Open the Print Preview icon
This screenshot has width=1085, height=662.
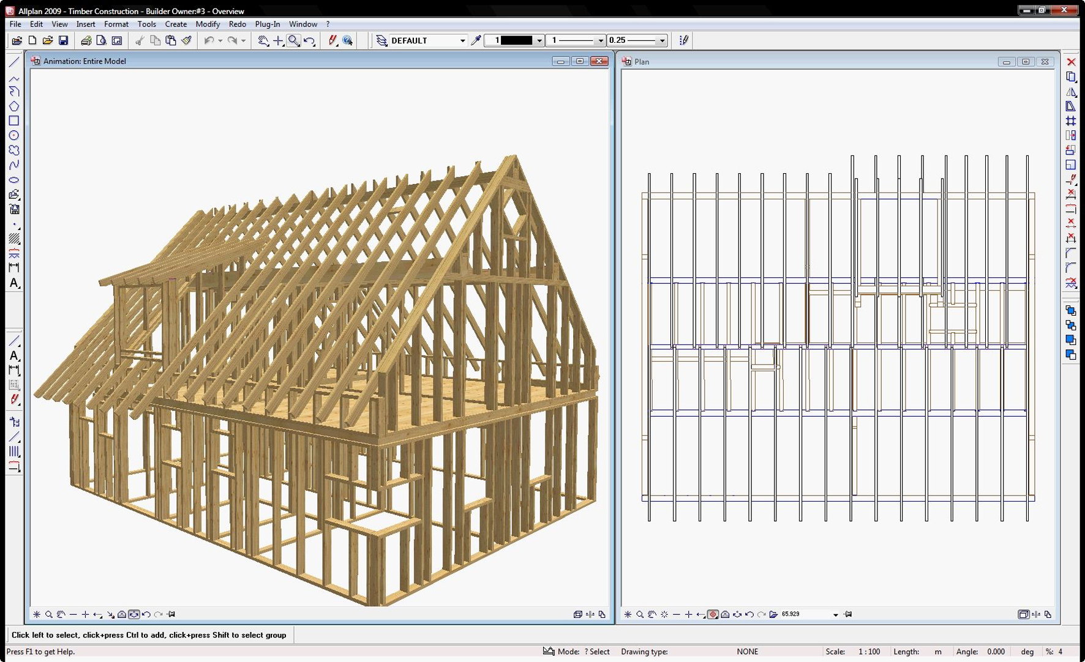point(100,40)
